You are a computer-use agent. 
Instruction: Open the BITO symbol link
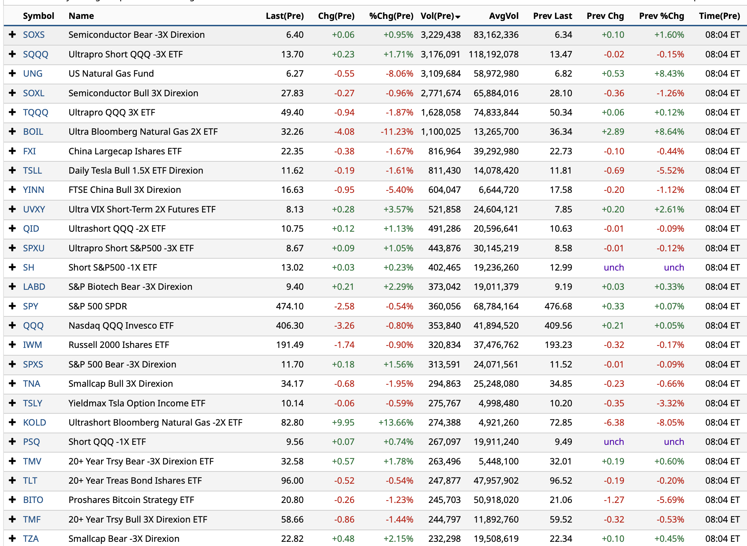(x=33, y=500)
